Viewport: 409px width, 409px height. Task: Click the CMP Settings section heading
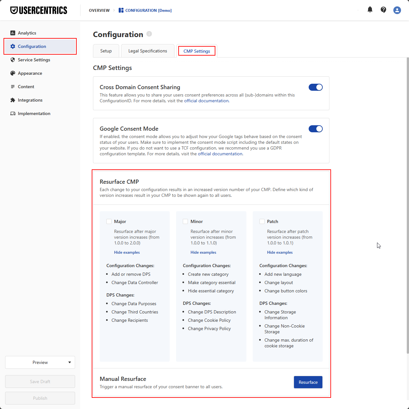[112, 68]
